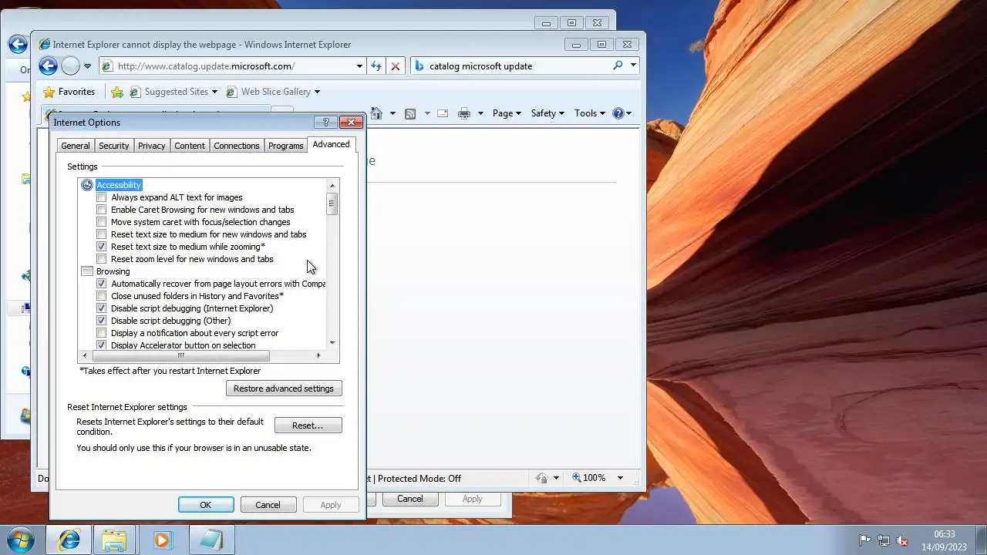987x555 pixels.
Task: Open the Page menu
Action: pyautogui.click(x=507, y=113)
